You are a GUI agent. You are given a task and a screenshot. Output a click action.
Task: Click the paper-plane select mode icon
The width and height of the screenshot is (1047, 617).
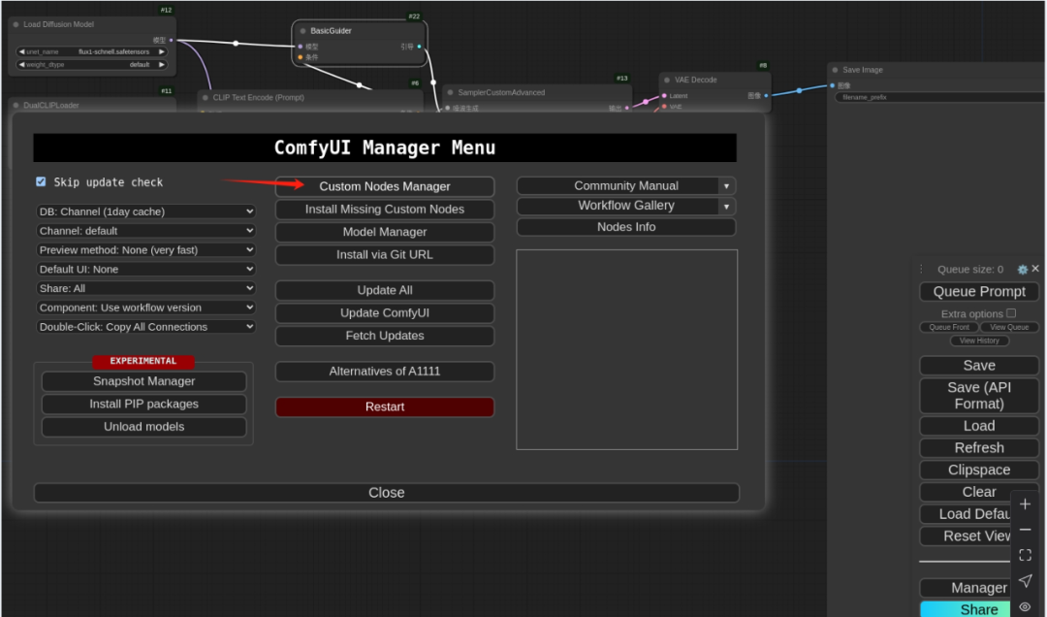(x=1025, y=580)
